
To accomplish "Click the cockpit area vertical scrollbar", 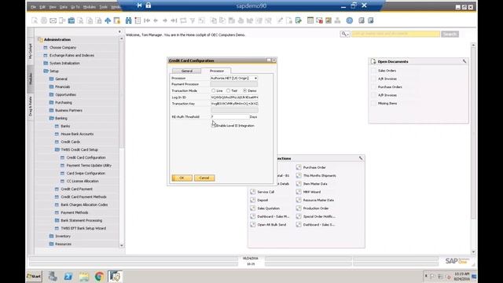I will point(473,148).
